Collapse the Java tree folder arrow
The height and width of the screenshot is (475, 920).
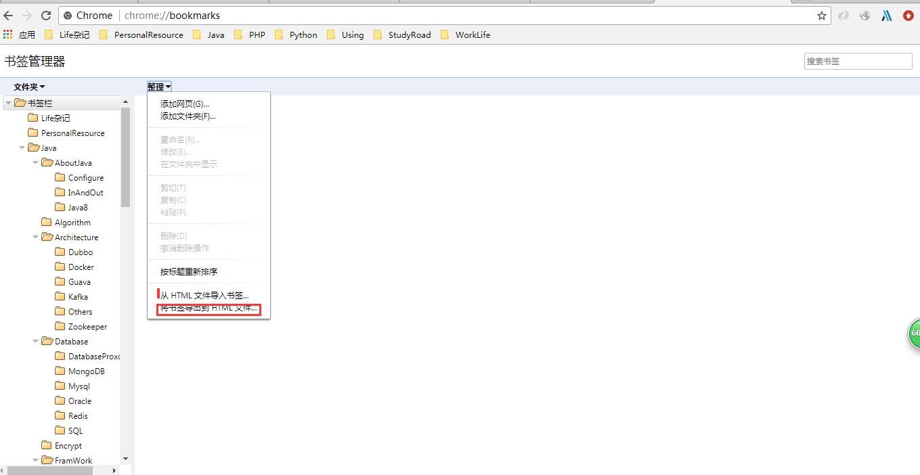(x=22, y=148)
